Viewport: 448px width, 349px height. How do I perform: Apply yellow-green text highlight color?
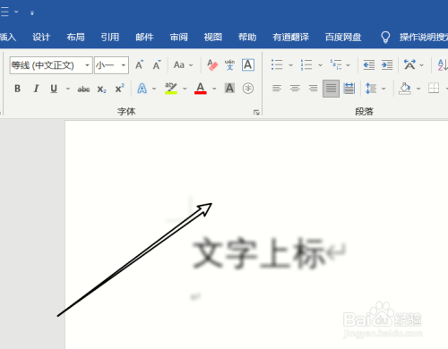(171, 89)
